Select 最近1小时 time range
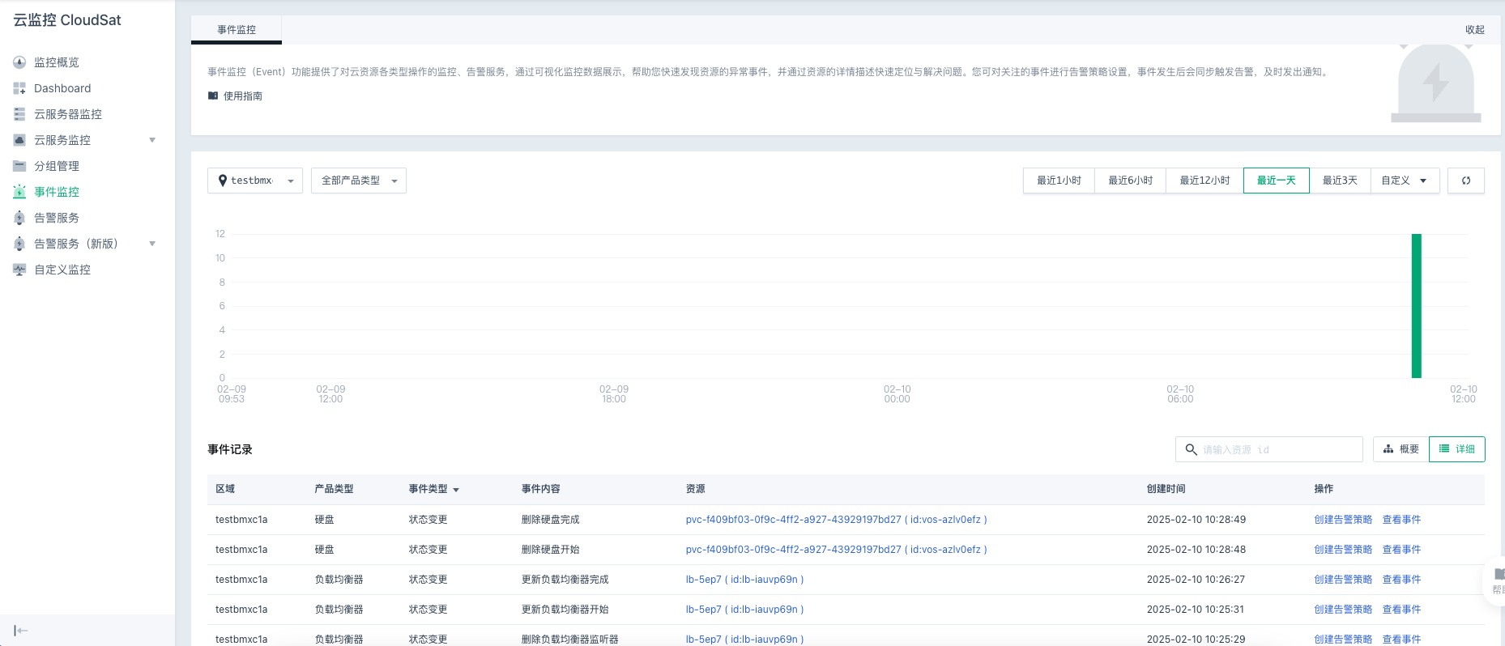 pyautogui.click(x=1059, y=181)
